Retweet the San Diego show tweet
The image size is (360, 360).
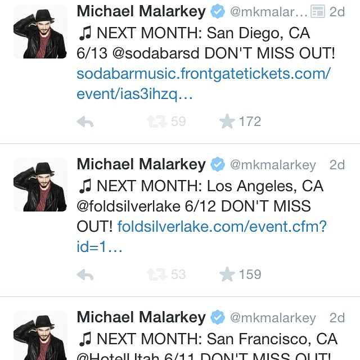157,121
